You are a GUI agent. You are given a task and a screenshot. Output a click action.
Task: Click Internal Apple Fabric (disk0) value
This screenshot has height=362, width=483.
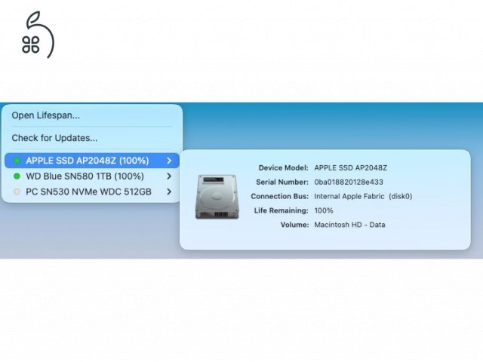coord(363,196)
